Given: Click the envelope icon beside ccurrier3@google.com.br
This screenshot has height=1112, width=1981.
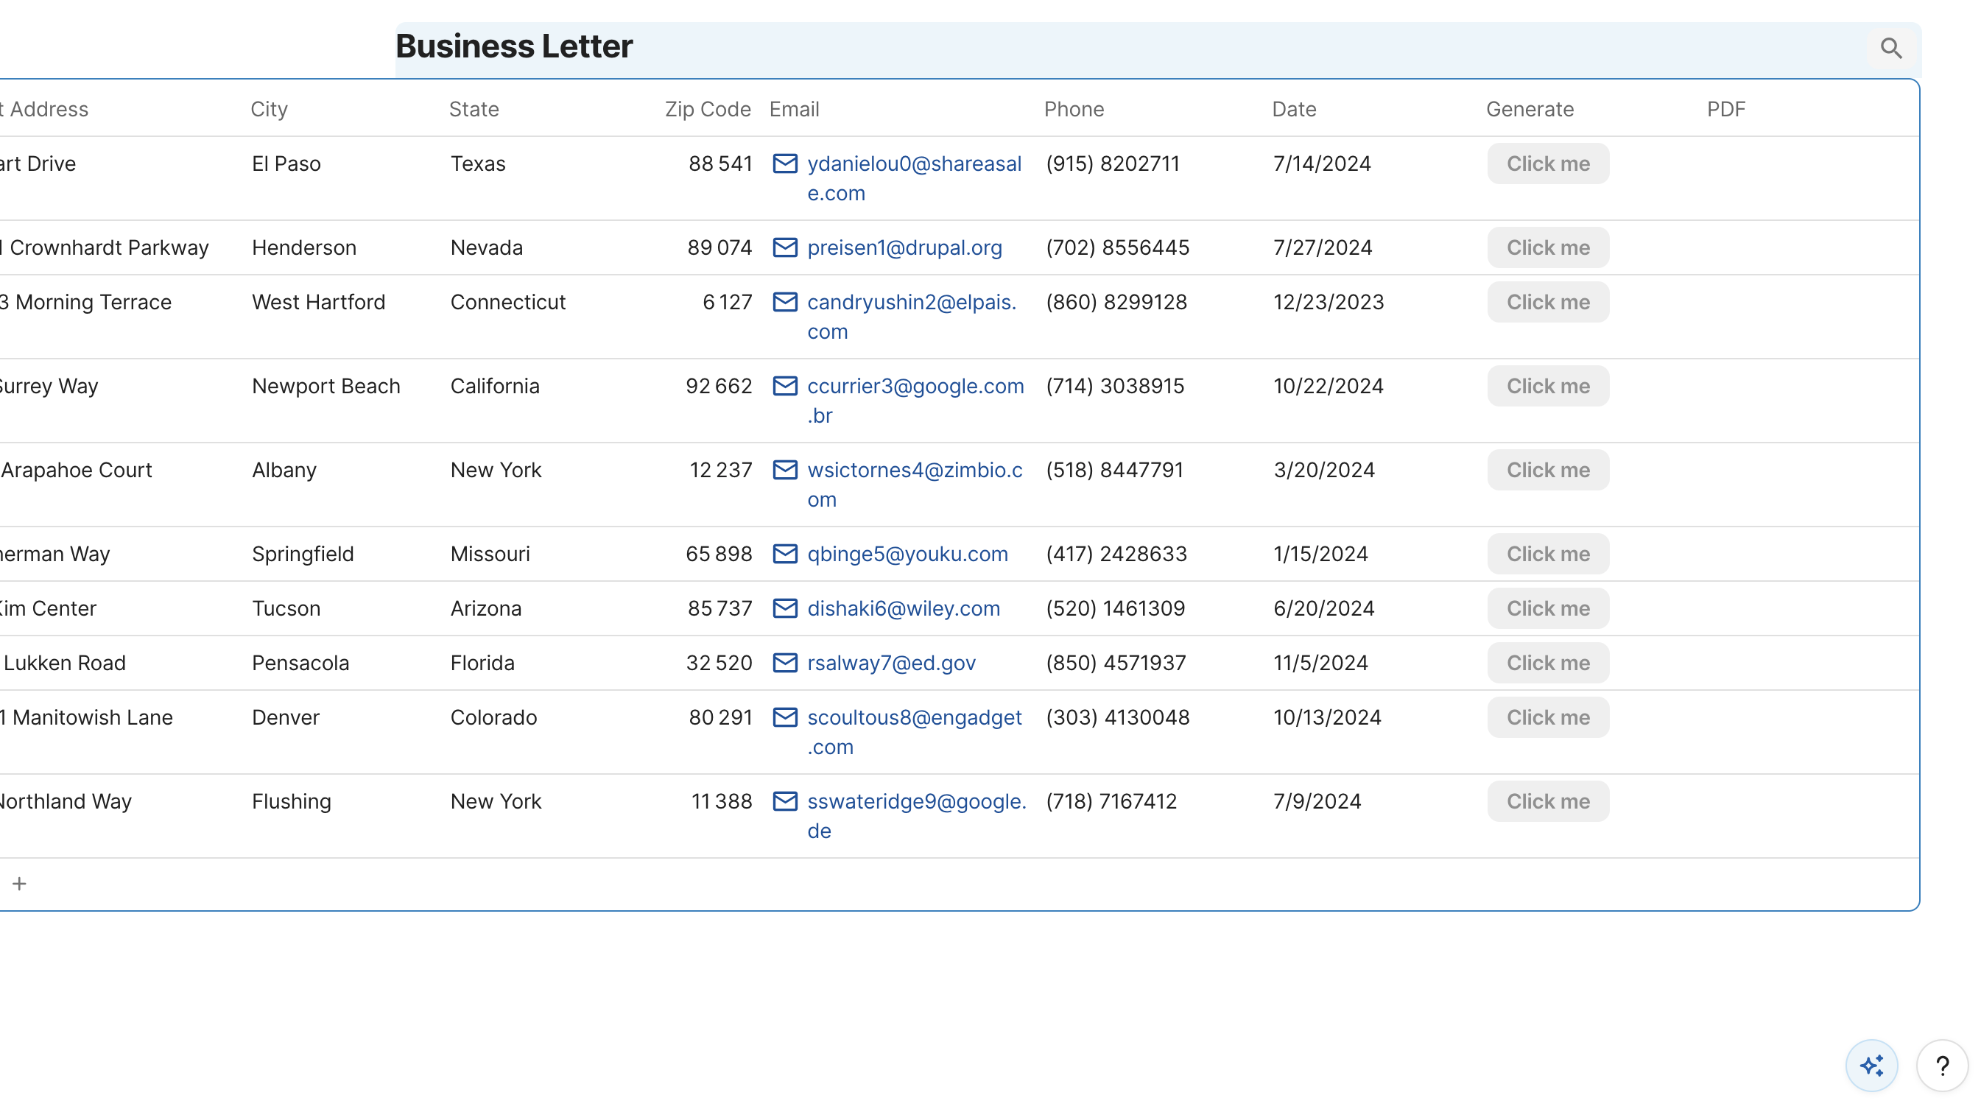Looking at the screenshot, I should click(x=785, y=386).
